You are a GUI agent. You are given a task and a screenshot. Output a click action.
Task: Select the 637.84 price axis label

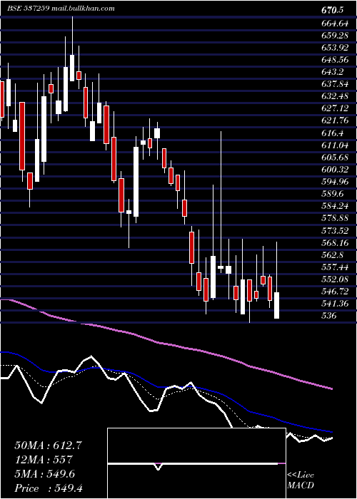click(x=335, y=83)
